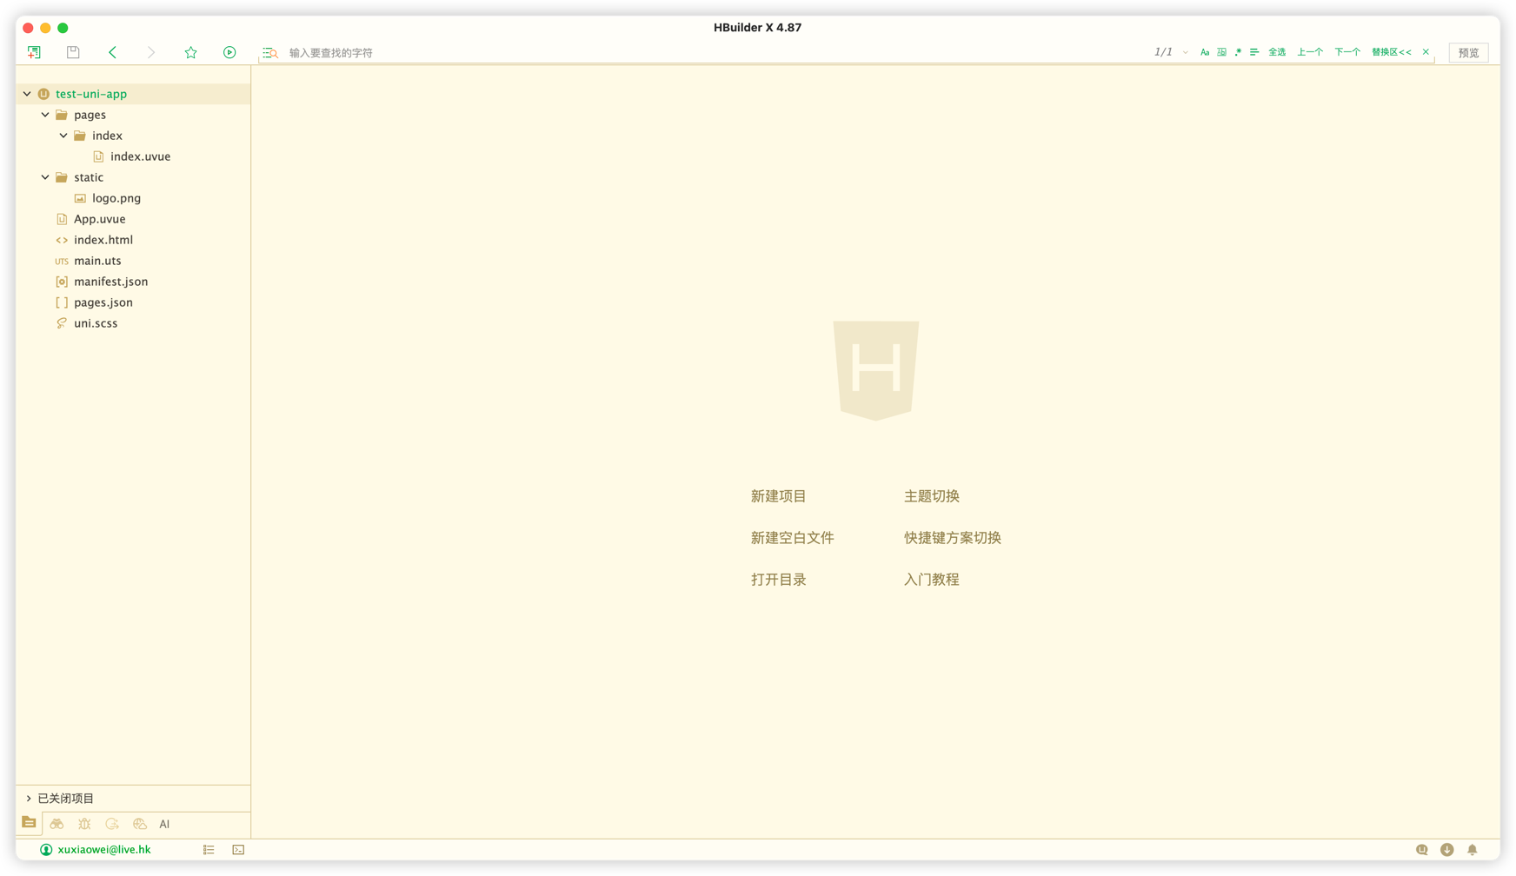Collapse the test-uni-app project root

(27, 94)
